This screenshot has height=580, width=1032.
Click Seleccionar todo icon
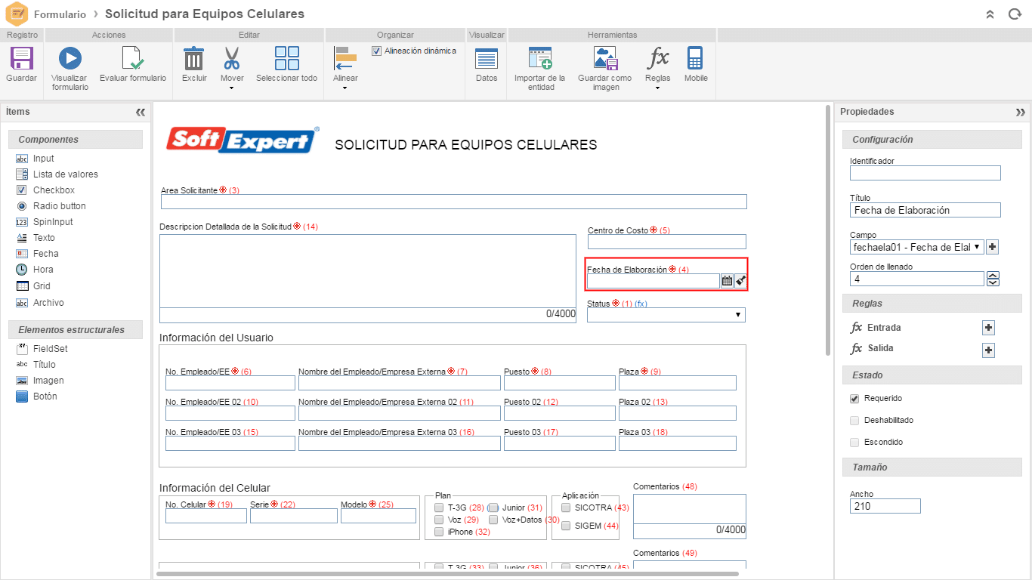point(287,59)
